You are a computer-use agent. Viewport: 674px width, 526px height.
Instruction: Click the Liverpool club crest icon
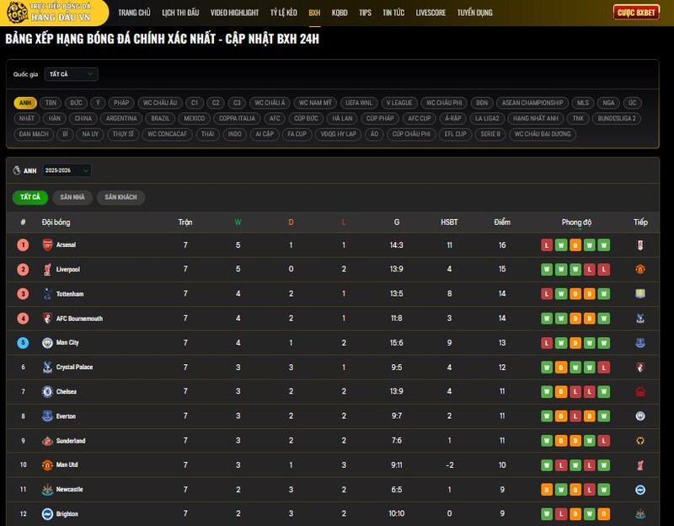(47, 269)
